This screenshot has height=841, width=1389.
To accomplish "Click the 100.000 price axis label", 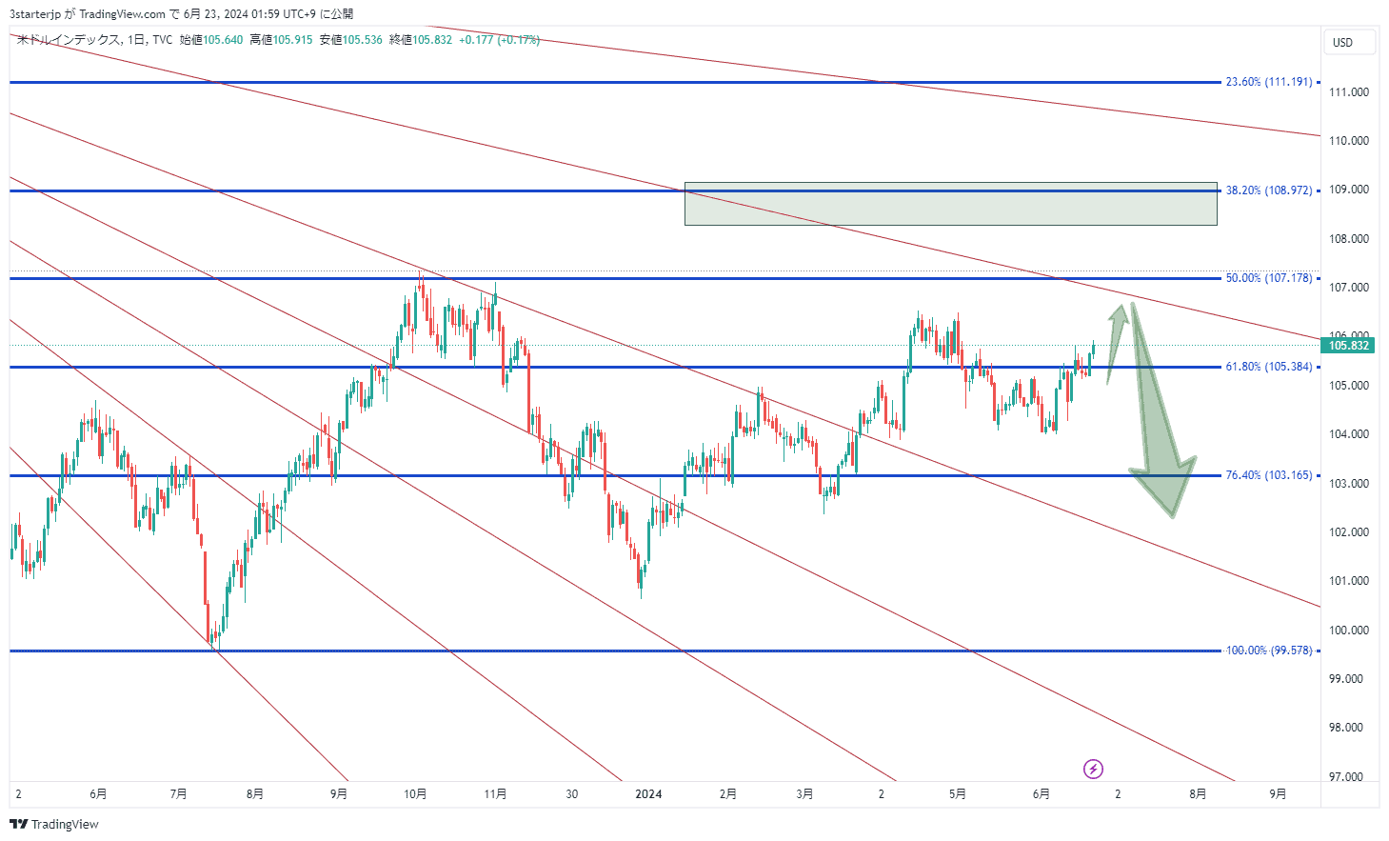I will point(1349,631).
